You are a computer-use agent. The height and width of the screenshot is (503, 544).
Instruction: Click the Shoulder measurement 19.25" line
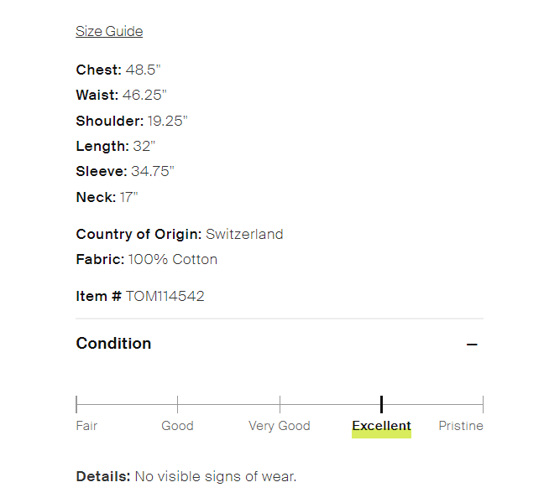click(x=132, y=121)
